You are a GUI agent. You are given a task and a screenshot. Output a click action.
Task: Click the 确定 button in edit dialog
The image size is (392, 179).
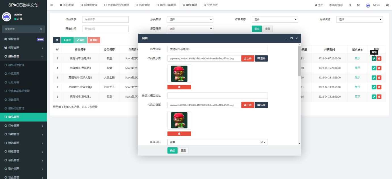tap(172, 150)
